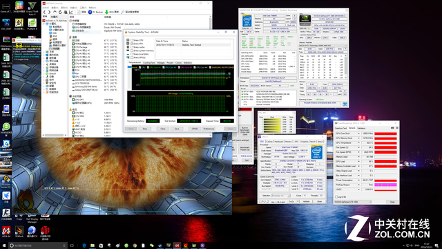442x249 pixels.
Task: Open PC Backup in AIDA64 toolbar
Action: 95,12
